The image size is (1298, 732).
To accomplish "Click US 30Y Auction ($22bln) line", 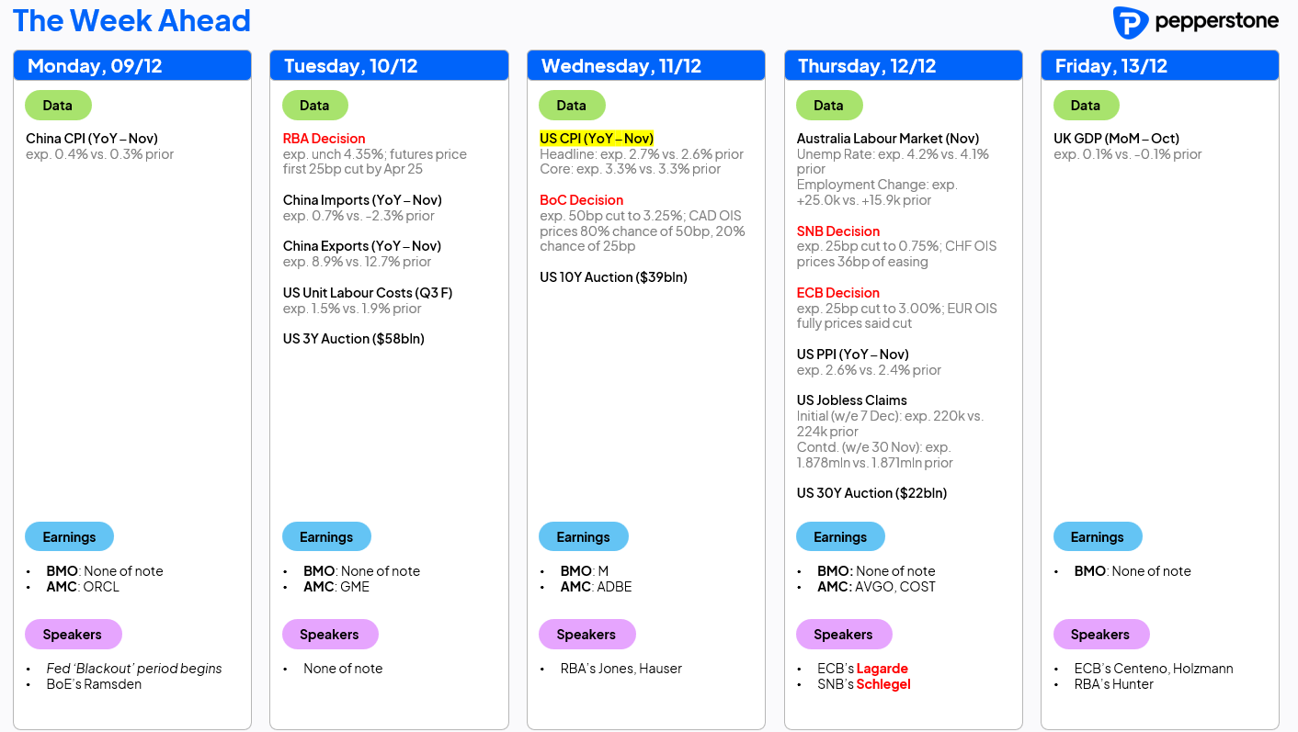I will pos(871,493).
